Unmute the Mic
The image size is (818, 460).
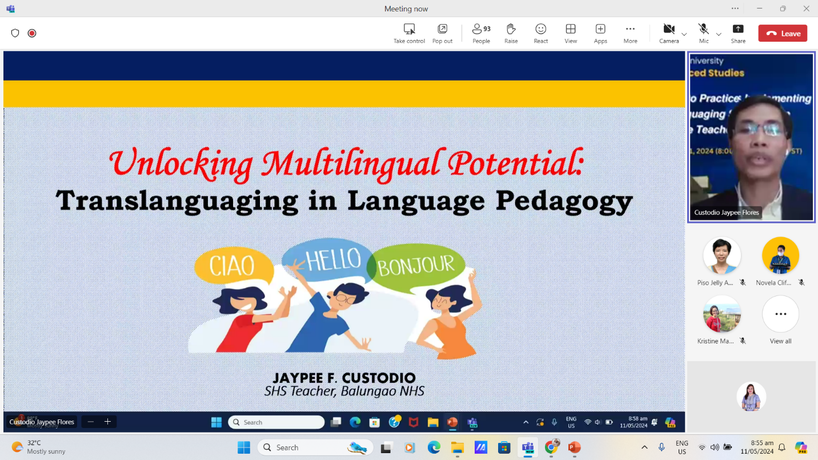(704, 29)
